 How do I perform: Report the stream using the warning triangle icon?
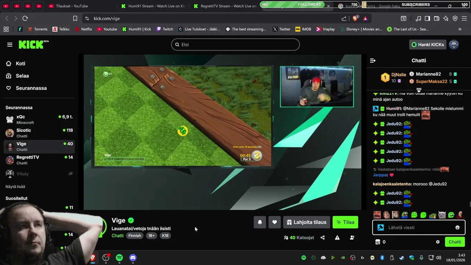pyautogui.click(x=337, y=237)
